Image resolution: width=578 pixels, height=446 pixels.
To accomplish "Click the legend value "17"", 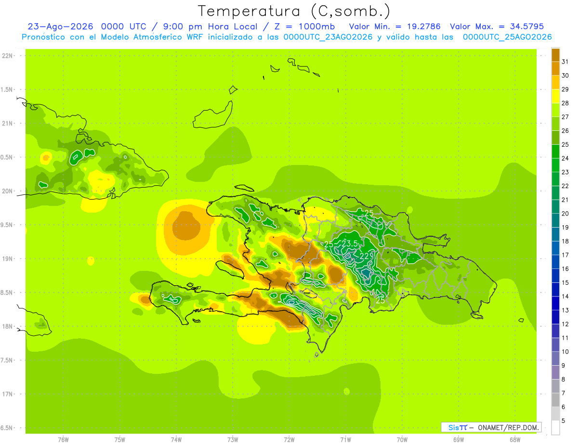I will click(x=565, y=255).
